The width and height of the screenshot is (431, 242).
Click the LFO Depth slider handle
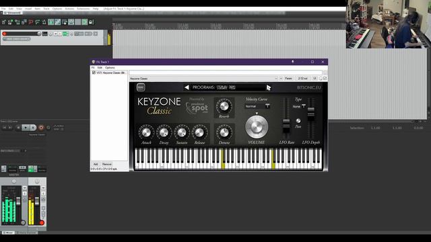click(x=311, y=112)
